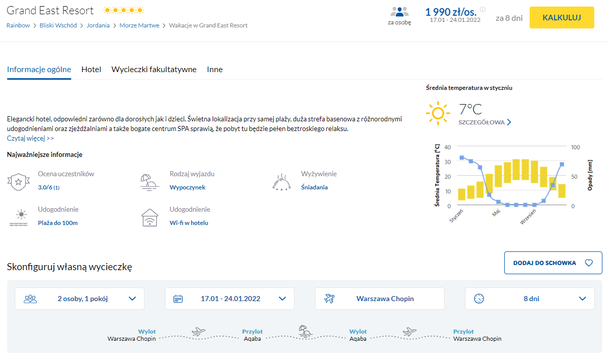
Task: Switch to the Hotel tab
Action: point(91,70)
